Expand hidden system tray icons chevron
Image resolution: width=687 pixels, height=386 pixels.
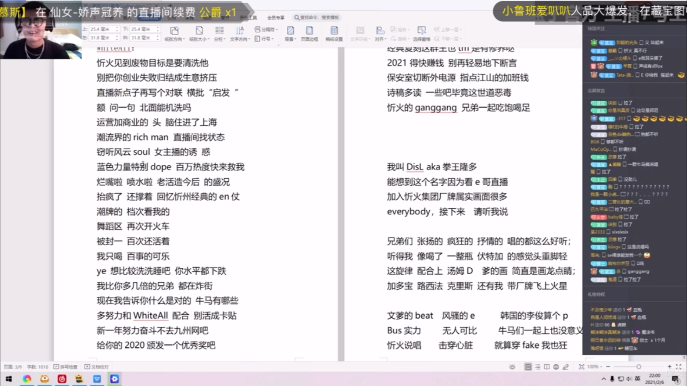603,379
